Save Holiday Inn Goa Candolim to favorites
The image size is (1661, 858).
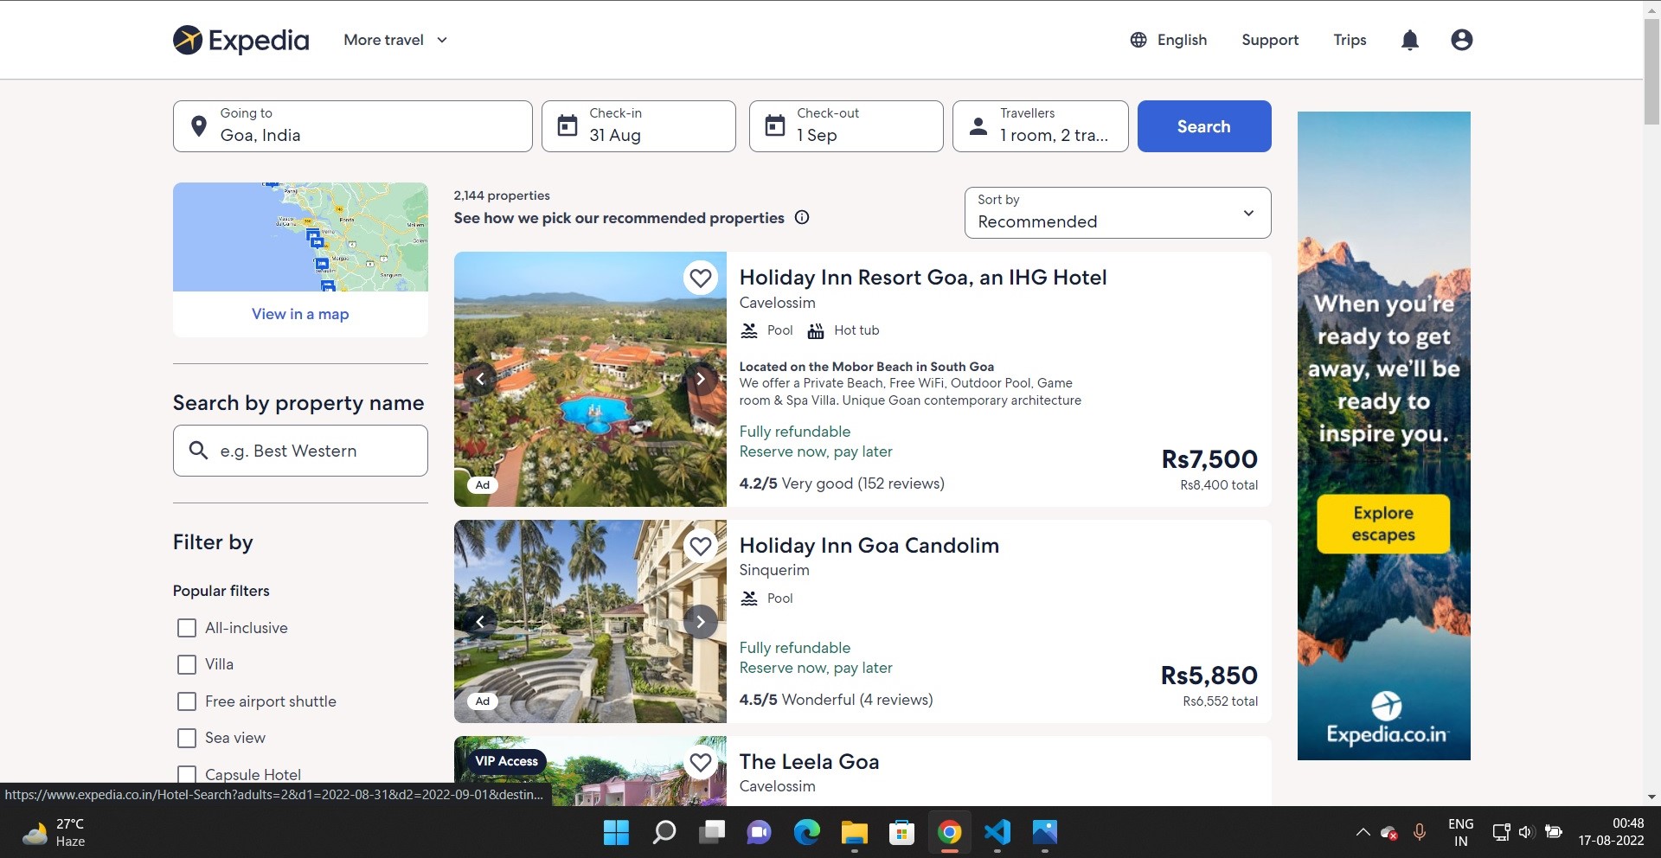701,546
